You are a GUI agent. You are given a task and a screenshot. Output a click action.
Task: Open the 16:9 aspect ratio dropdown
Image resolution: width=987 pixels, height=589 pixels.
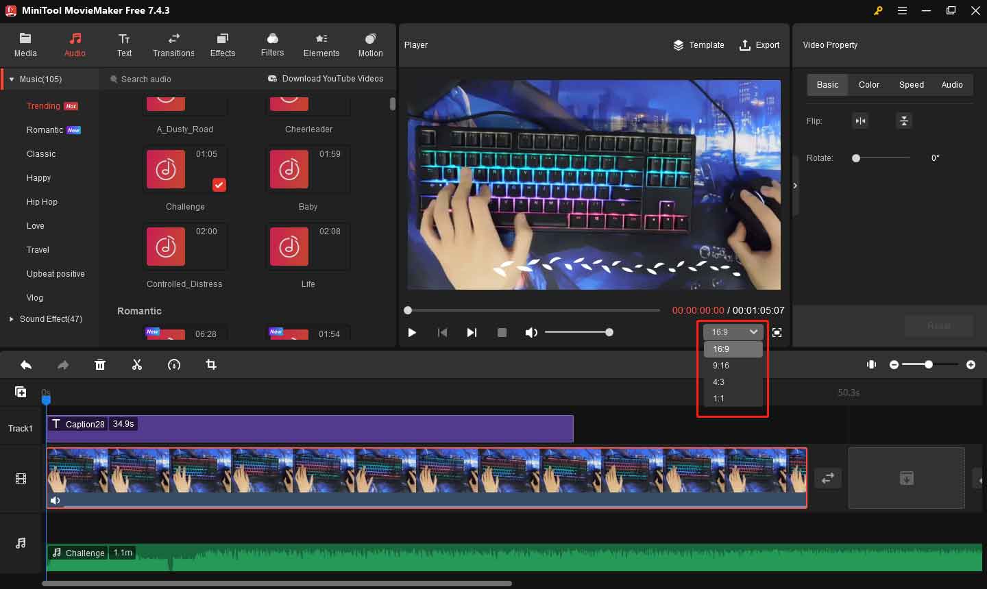[733, 332]
